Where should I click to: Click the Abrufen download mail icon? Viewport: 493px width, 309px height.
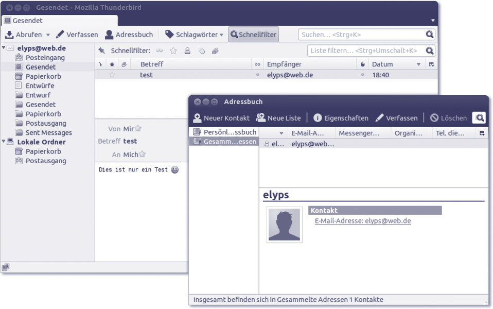9,35
